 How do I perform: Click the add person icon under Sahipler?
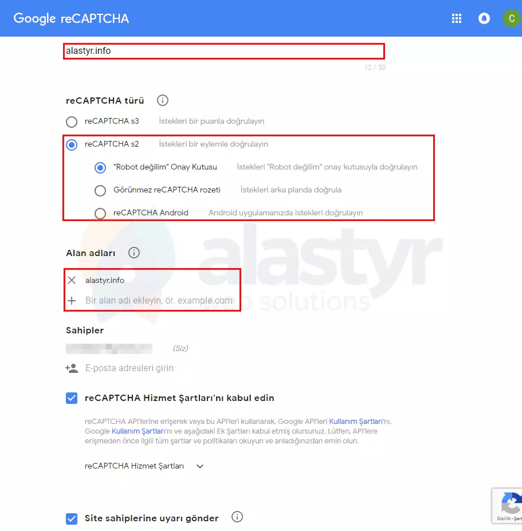[x=72, y=368]
